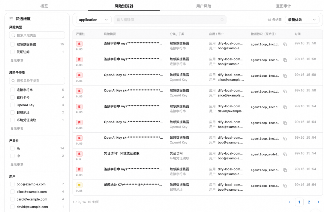Tick the 银行卡号 subtype checkbox

coord(12,97)
